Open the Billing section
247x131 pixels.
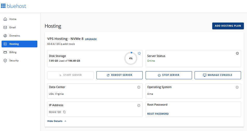point(19,52)
